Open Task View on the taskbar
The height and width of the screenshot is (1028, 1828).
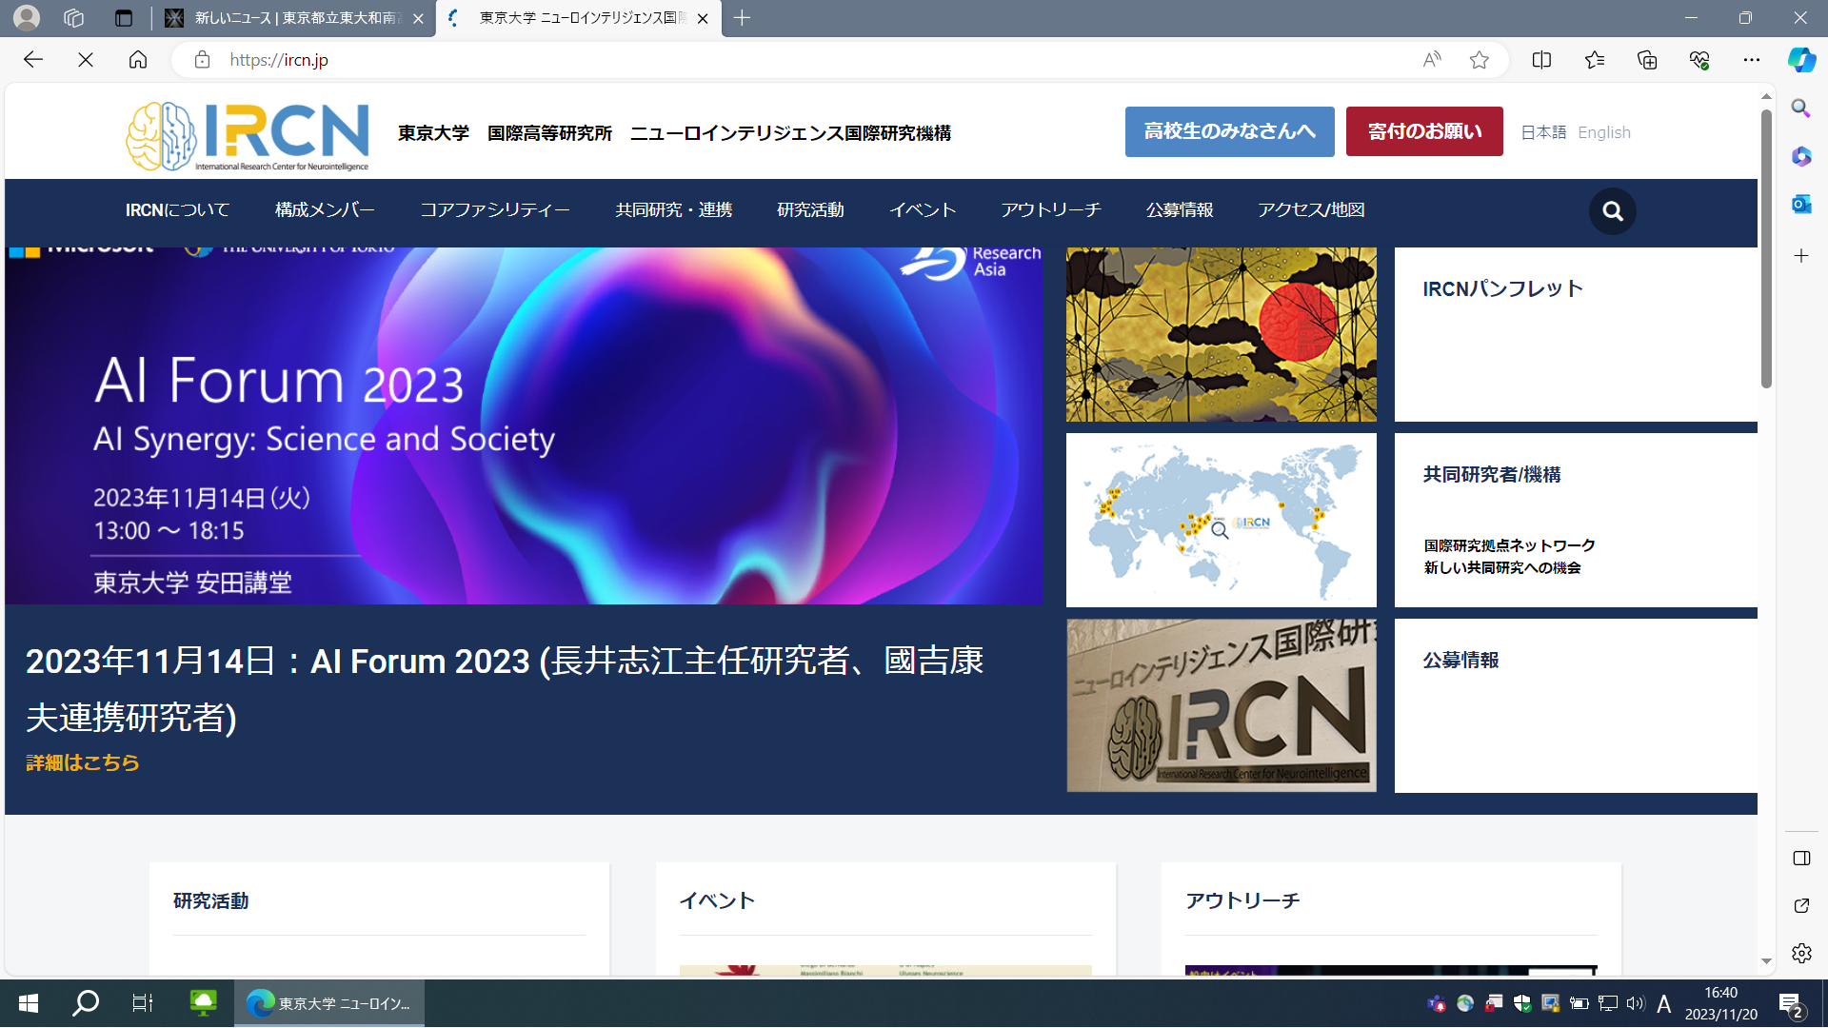(143, 1003)
